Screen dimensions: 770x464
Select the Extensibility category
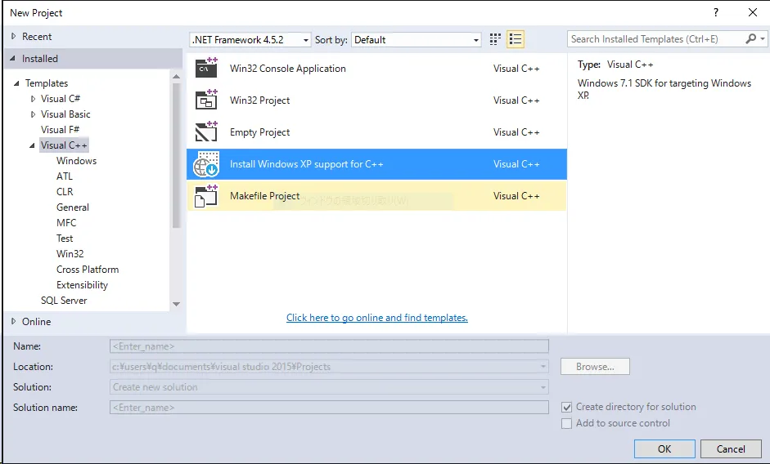pyautogui.click(x=82, y=285)
